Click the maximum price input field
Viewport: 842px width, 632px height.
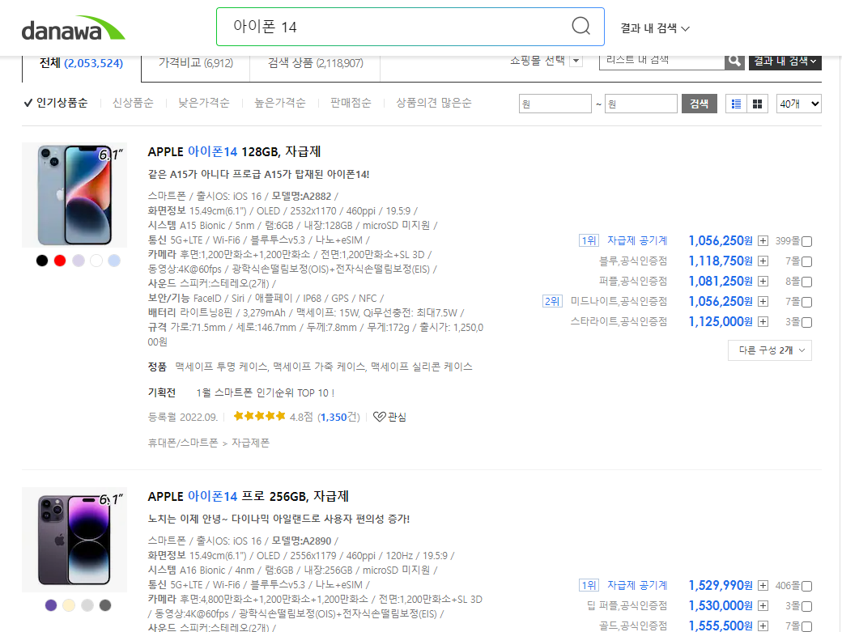click(641, 104)
